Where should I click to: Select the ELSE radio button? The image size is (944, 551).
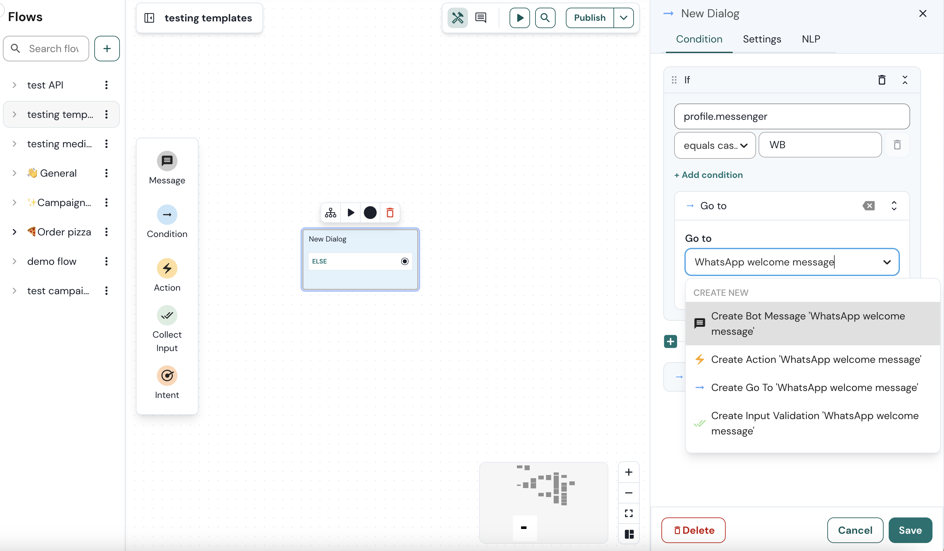tap(405, 261)
